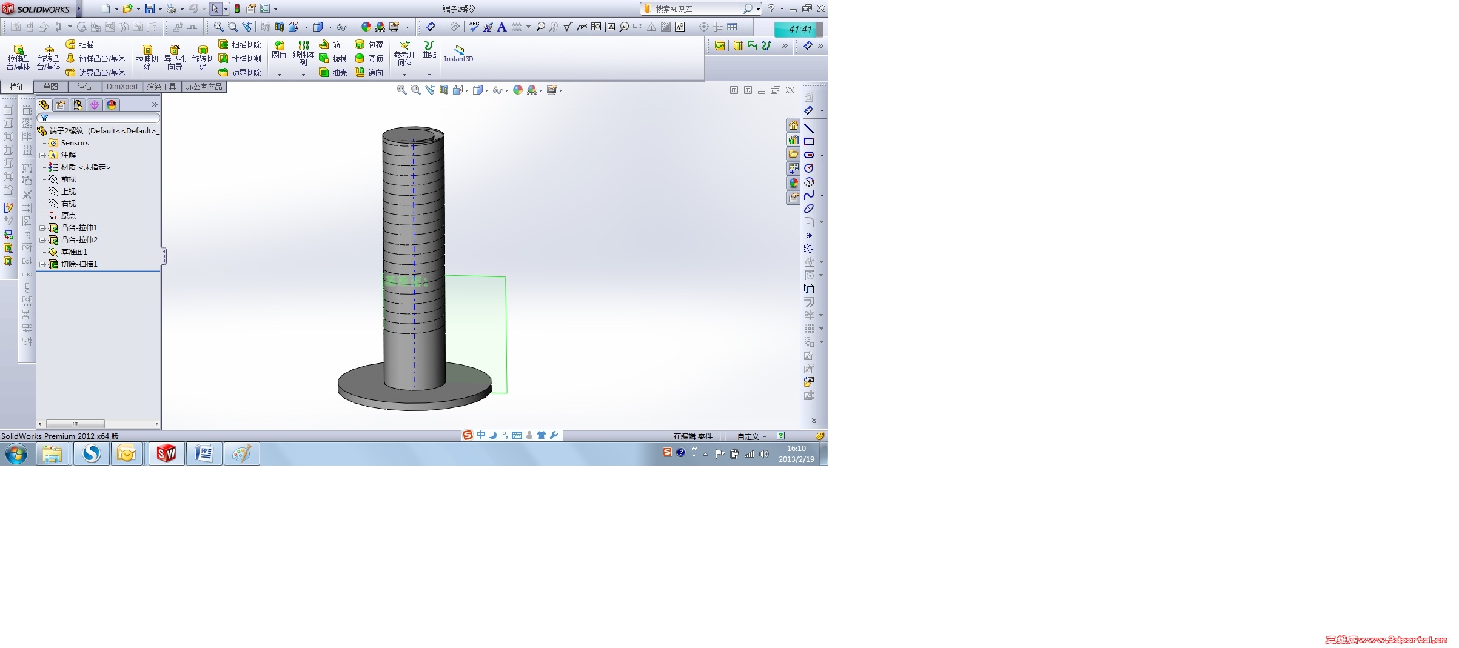Select the 筋 rib tool
This screenshot has height=648, width=1459.
point(329,45)
